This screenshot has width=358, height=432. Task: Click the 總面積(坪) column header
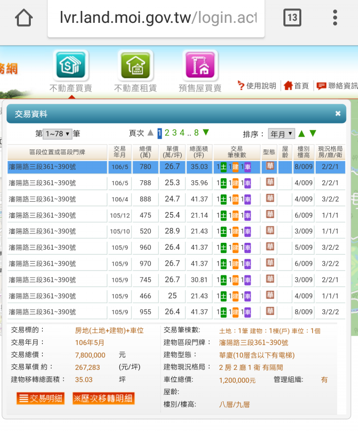[199, 152]
